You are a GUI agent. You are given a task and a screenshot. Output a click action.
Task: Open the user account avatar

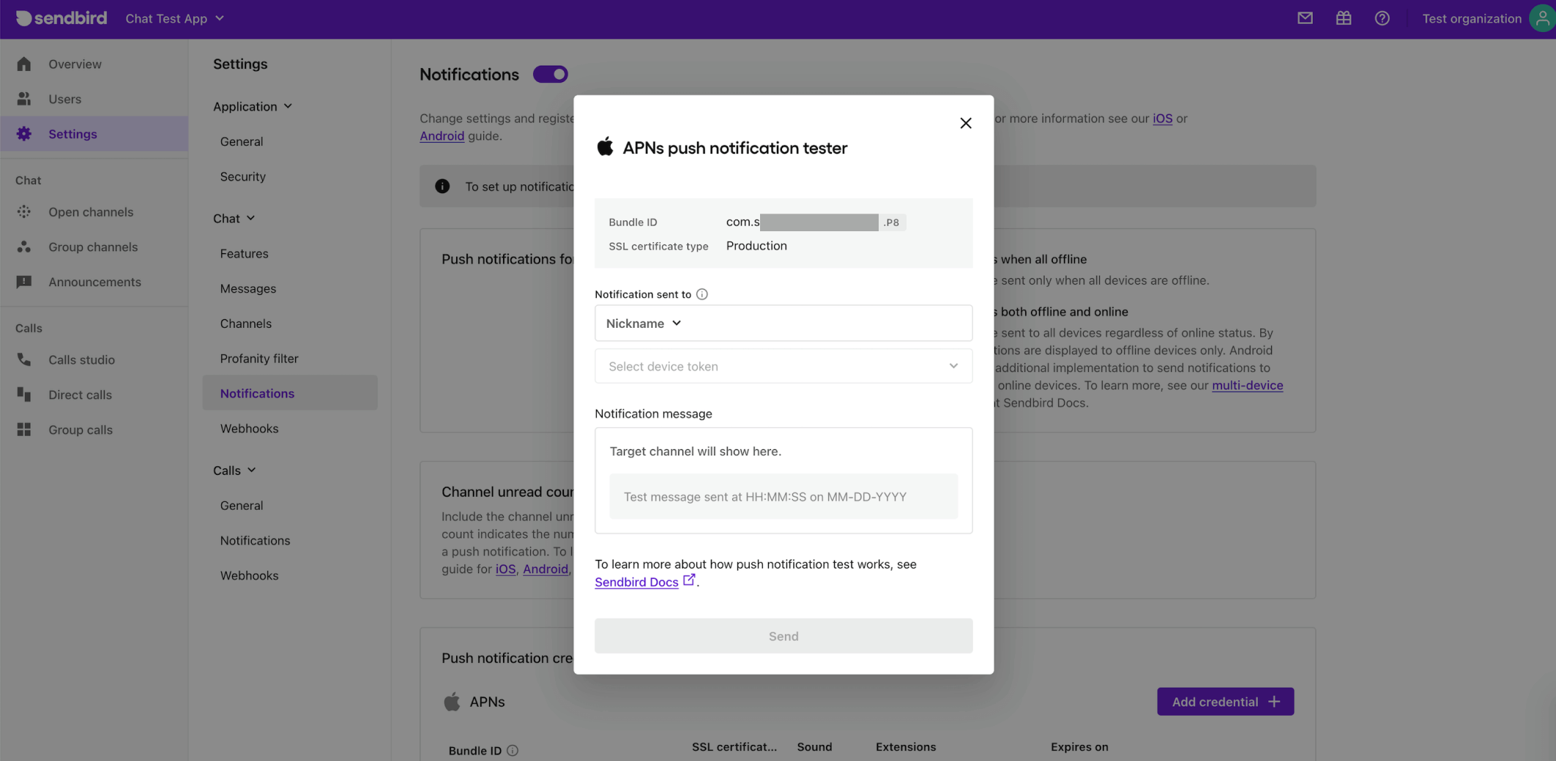coord(1542,18)
